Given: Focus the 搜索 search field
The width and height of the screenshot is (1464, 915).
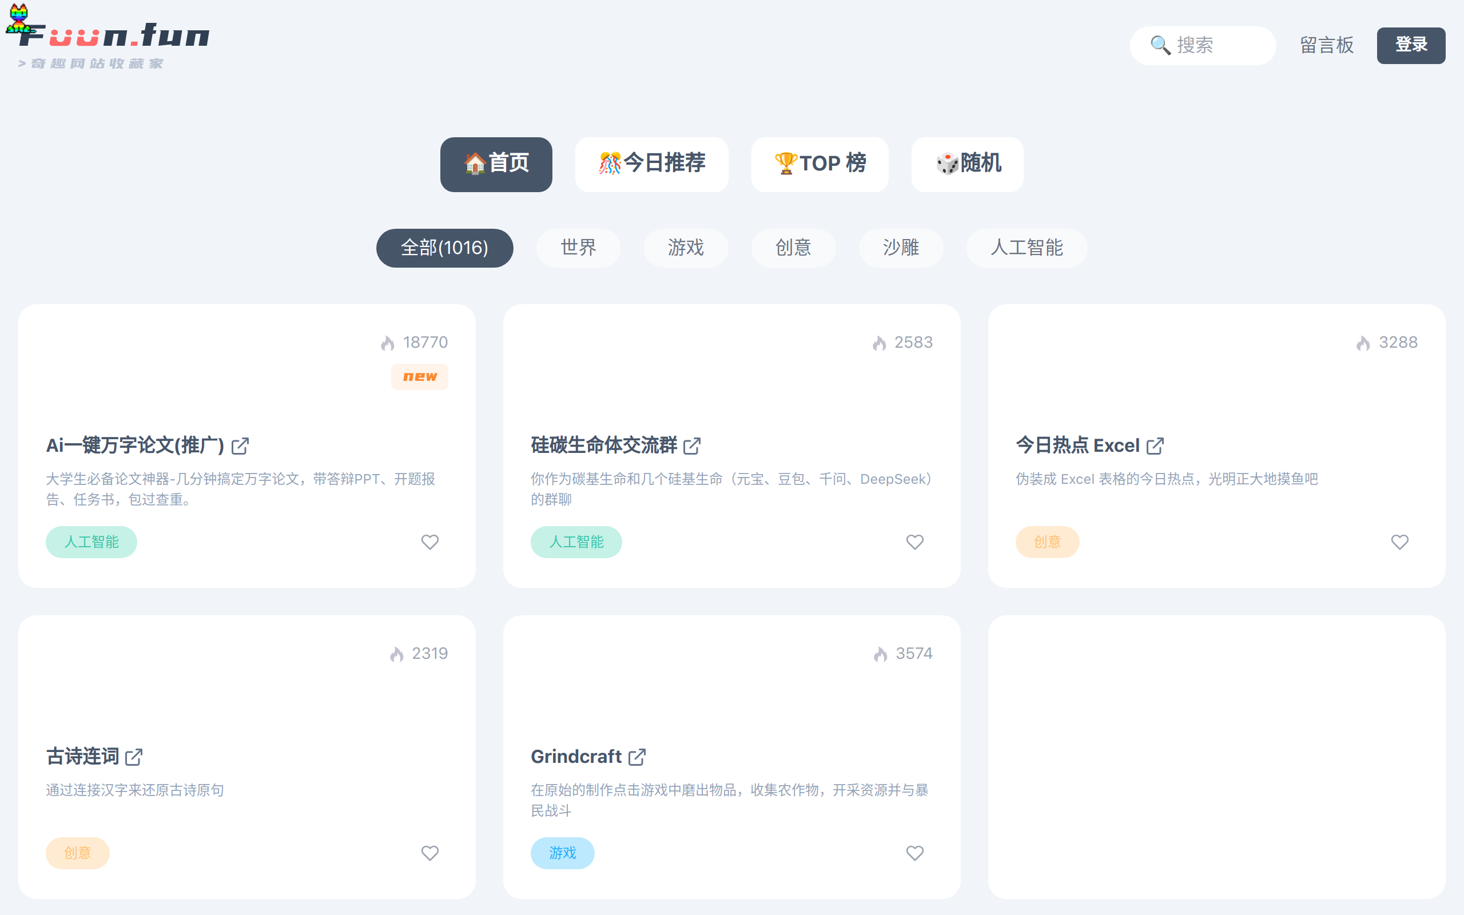Looking at the screenshot, I should click(1203, 45).
